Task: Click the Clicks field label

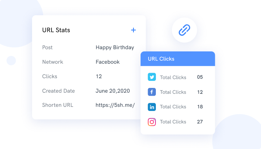Action: 50,76
